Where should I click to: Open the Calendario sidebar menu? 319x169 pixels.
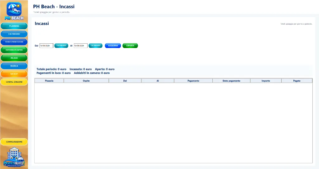[14, 34]
